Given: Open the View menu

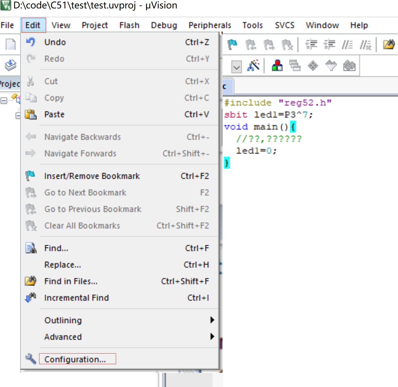Looking at the screenshot, I should point(61,25).
